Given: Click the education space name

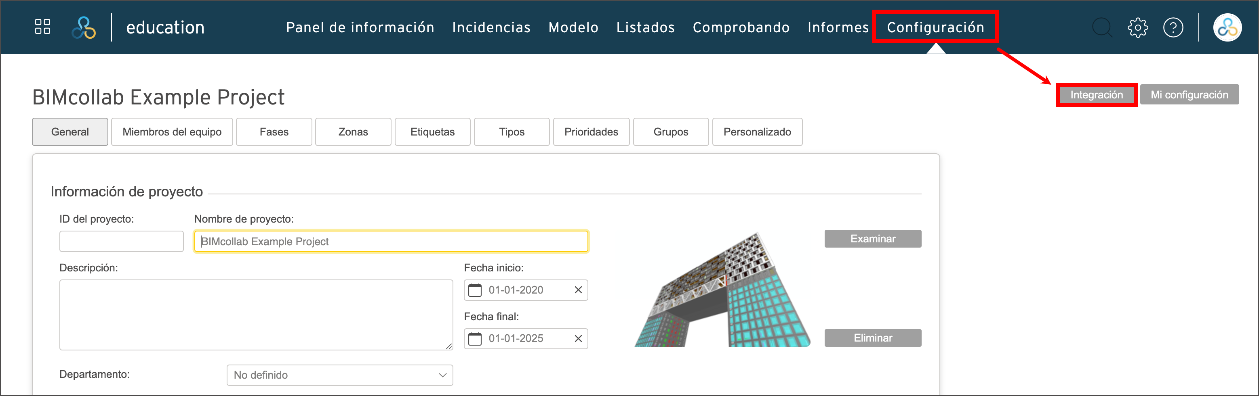Looking at the screenshot, I should (165, 27).
